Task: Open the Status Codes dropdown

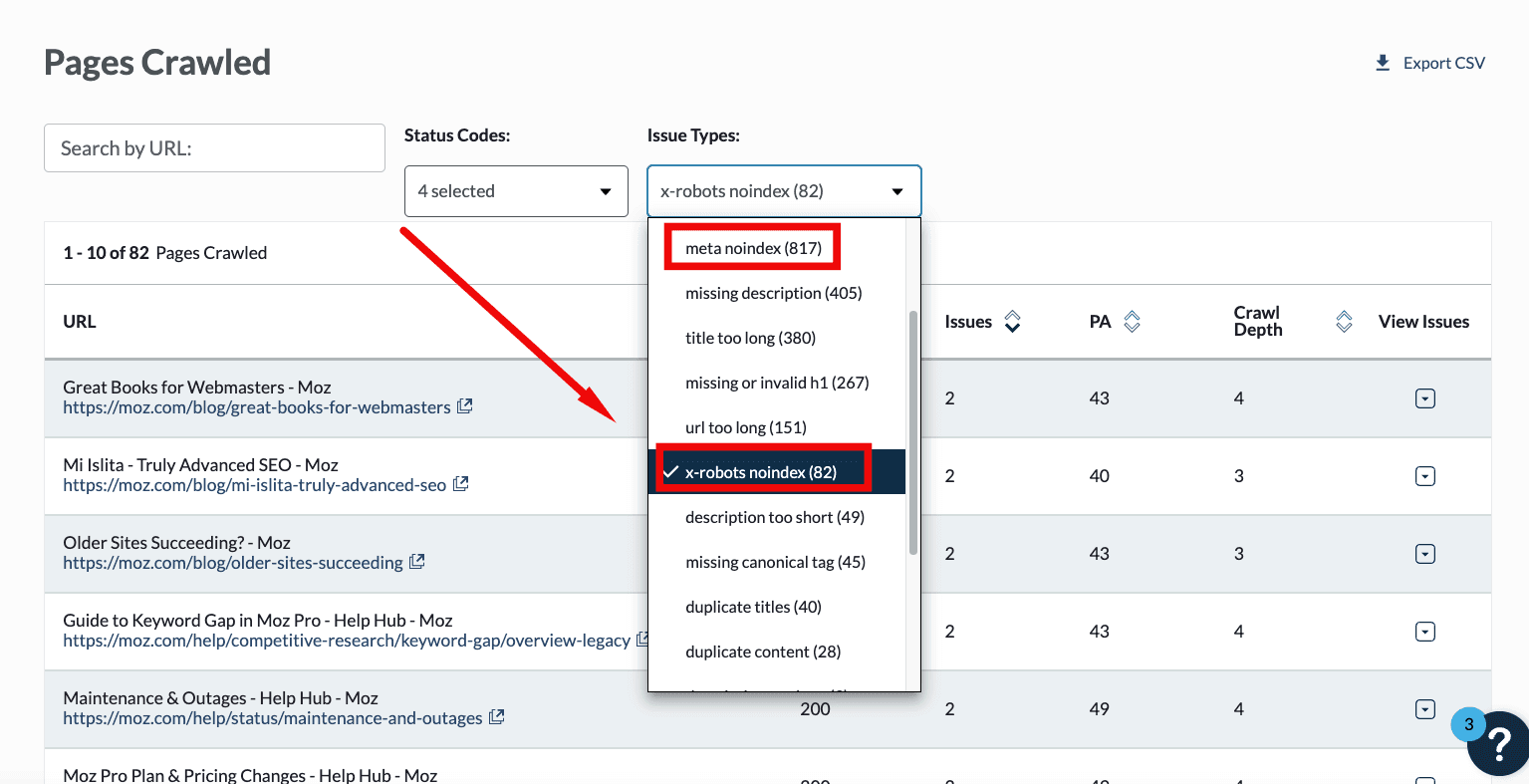Action: point(516,191)
